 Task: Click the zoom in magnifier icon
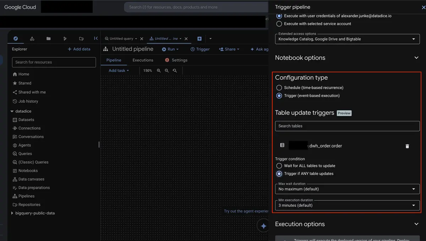coord(159,71)
